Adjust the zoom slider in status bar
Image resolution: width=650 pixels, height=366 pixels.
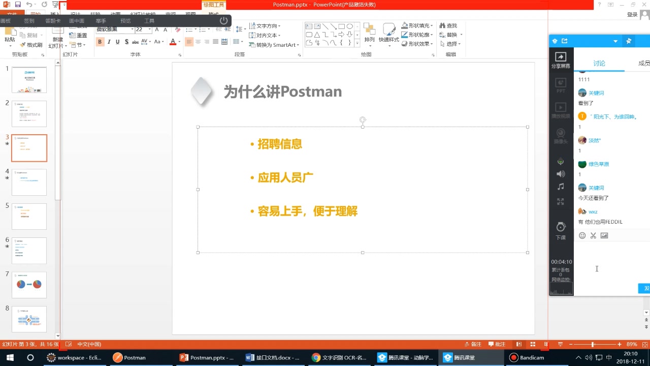pos(593,345)
